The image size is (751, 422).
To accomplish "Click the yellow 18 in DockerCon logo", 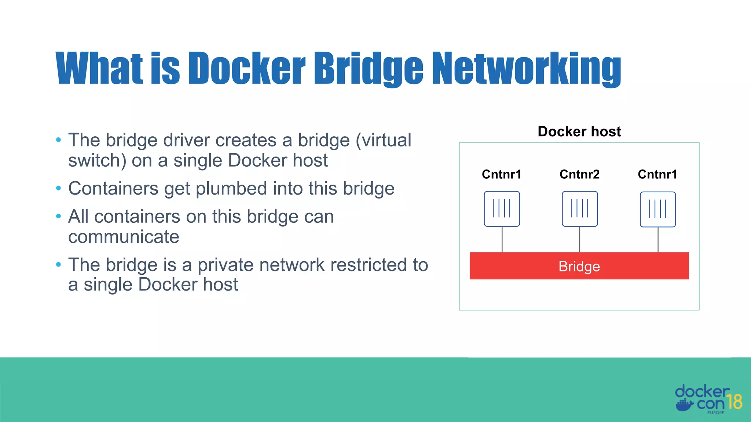I will [x=734, y=402].
